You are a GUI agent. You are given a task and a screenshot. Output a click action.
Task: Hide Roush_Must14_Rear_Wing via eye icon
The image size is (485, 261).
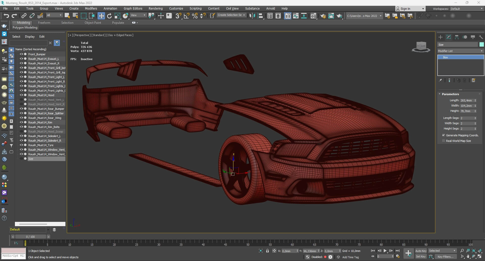coord(21,118)
